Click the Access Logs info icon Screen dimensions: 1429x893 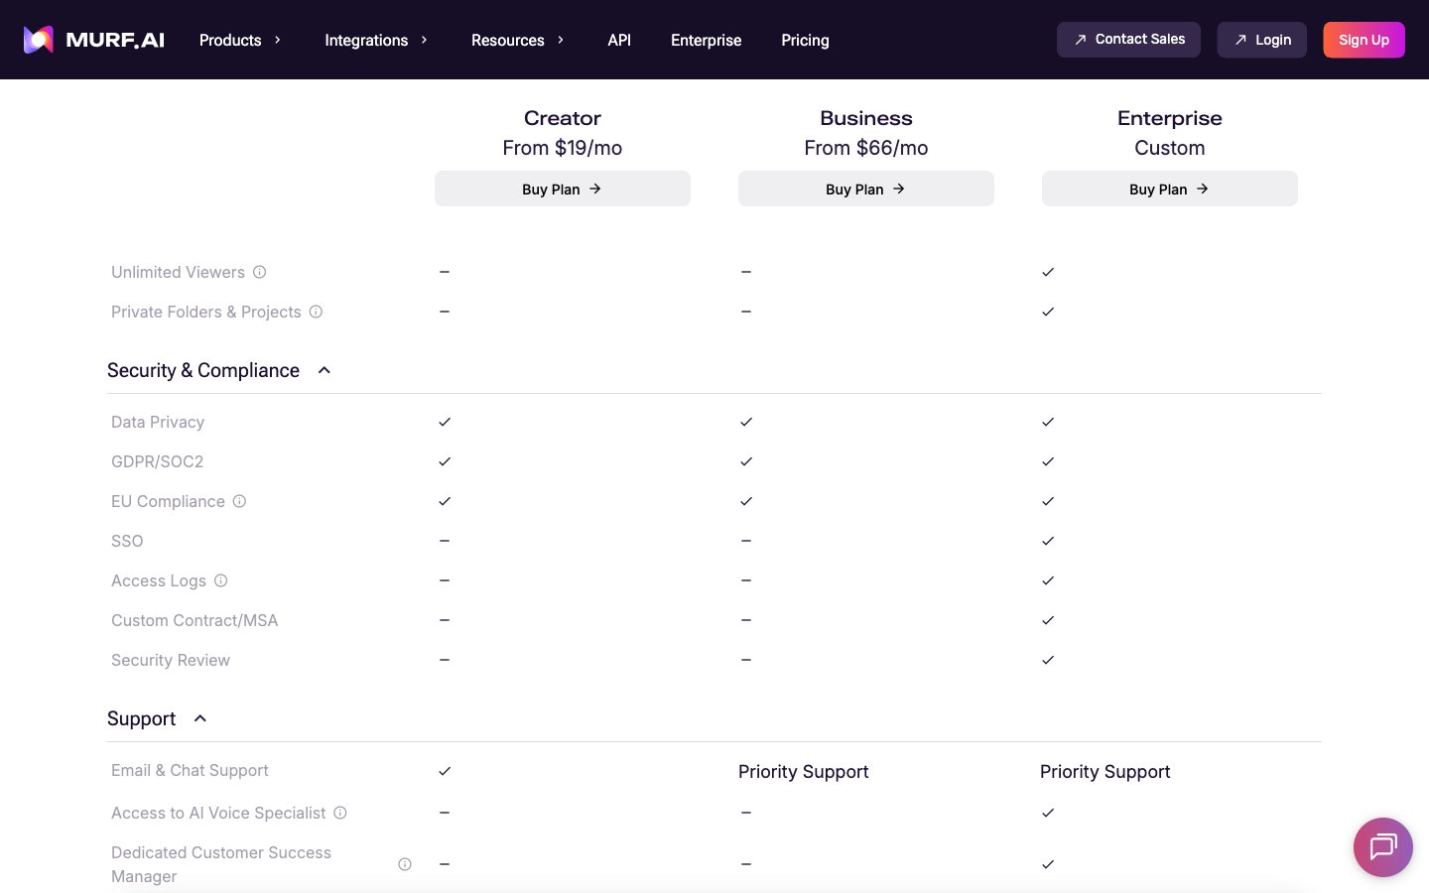pos(221,580)
